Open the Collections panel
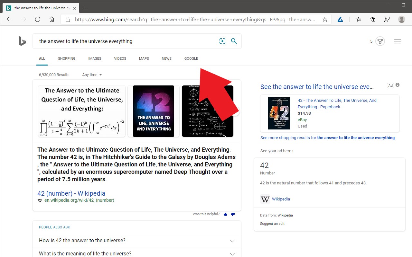The image size is (412, 257). point(373,19)
